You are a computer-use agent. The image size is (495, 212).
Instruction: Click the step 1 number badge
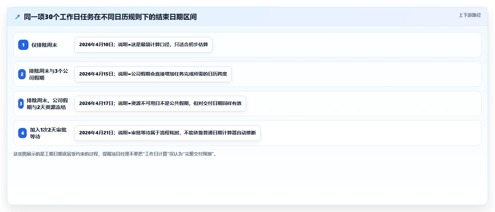pyautogui.click(x=23, y=45)
